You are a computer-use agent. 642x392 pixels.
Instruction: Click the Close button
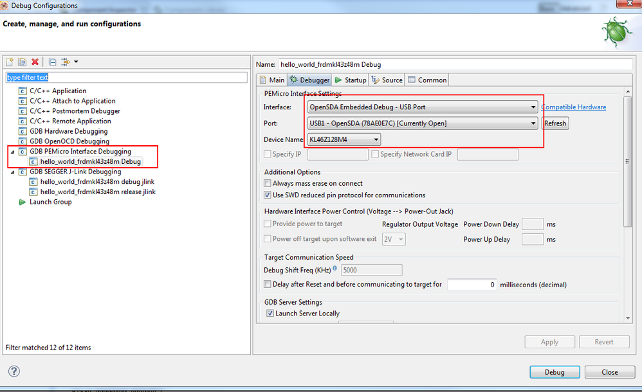pyautogui.click(x=610, y=372)
